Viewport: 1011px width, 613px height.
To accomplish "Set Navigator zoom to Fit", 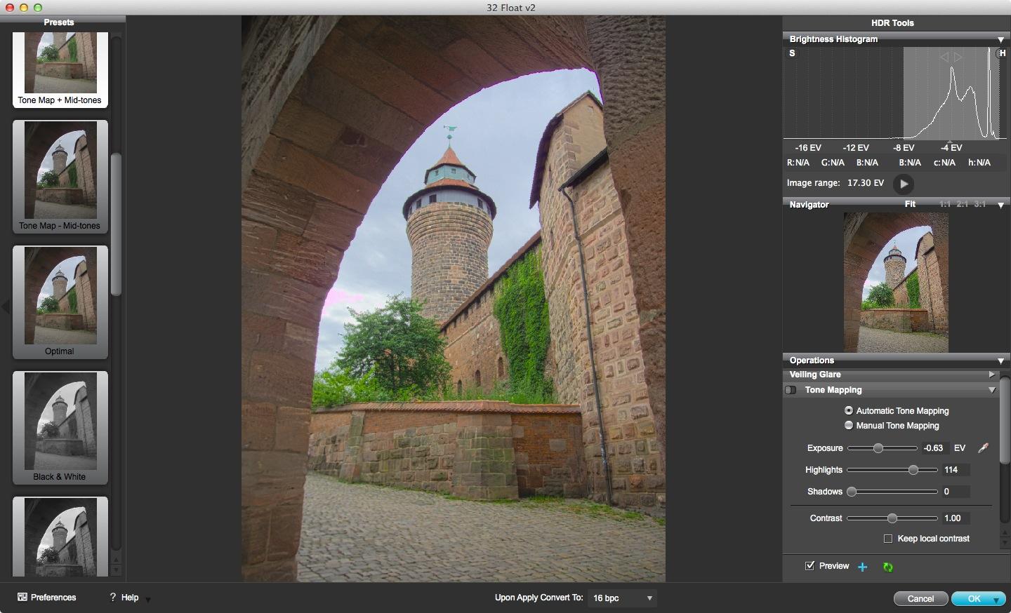I will click(x=911, y=204).
